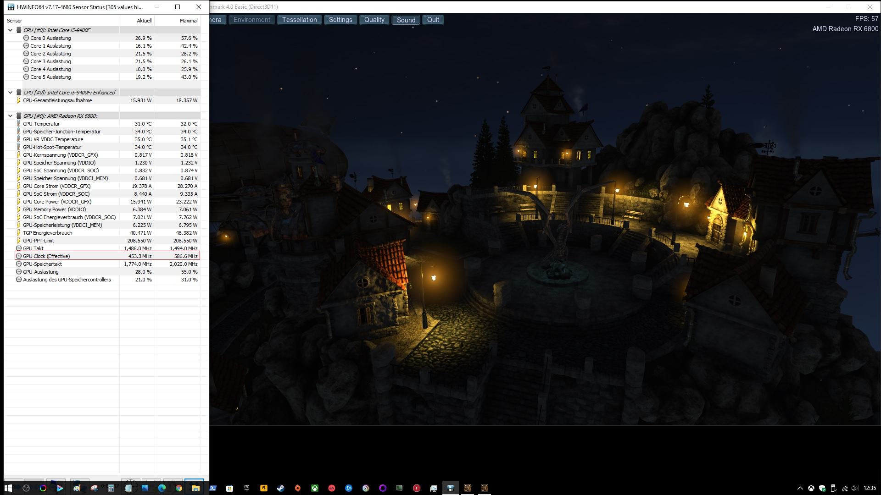Viewport: 881px width, 495px height.
Task: Click the clock icon of GPU Takt row
Action: 19,248
